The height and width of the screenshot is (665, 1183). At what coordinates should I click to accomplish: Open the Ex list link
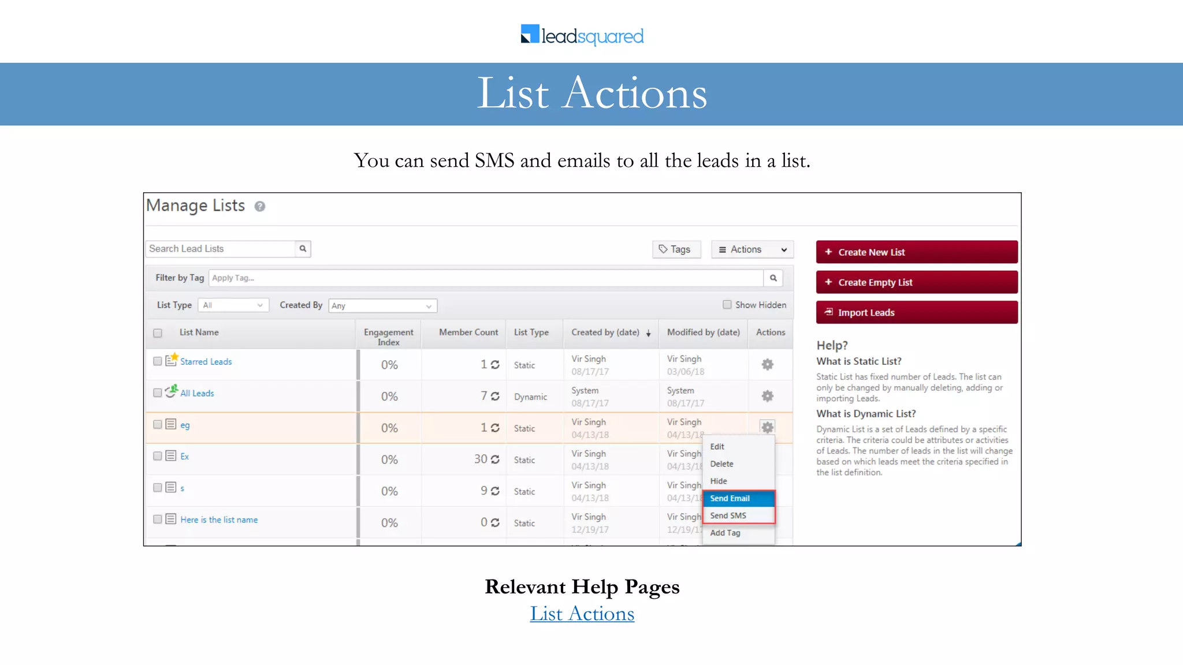185,457
